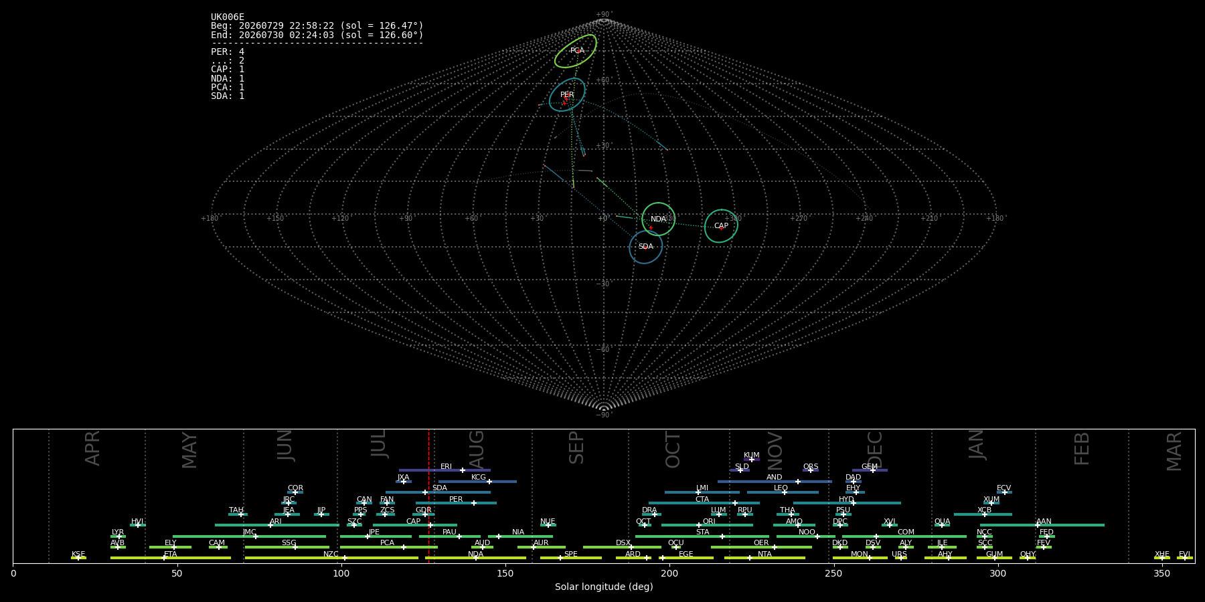Click the HVI shower label in timeline

[x=137, y=522]
